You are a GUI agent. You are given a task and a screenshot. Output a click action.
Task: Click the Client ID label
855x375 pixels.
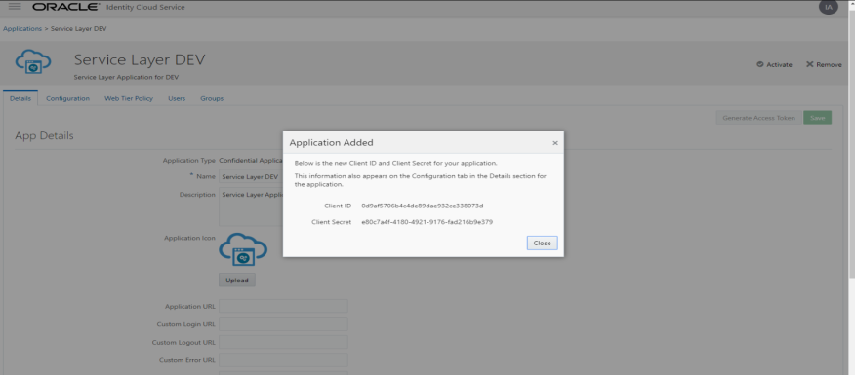tap(338, 206)
